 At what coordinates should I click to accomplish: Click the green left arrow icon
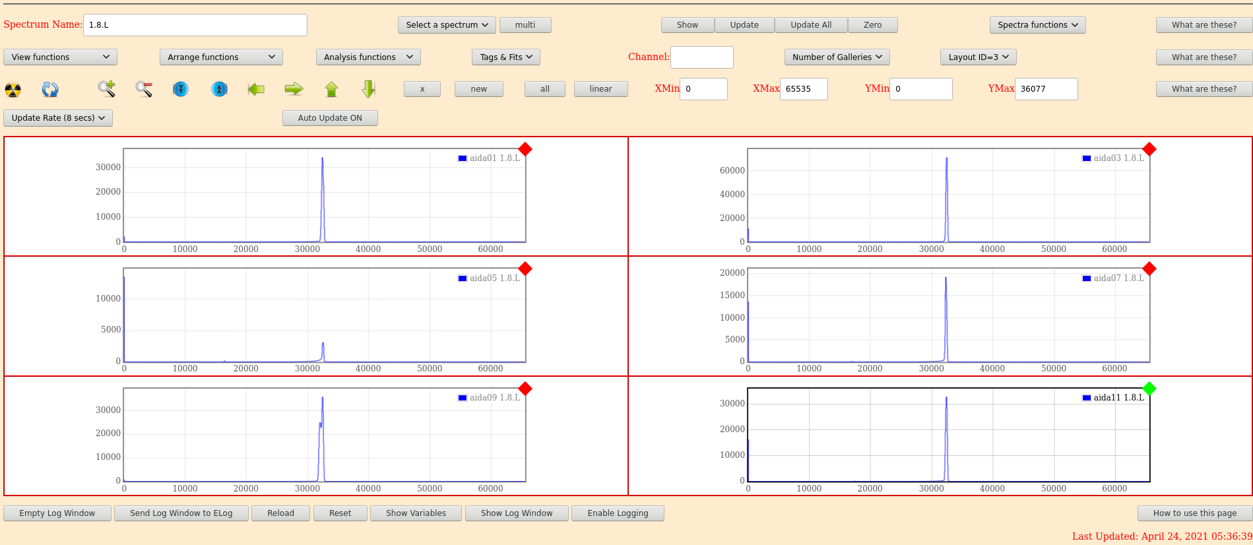[256, 88]
